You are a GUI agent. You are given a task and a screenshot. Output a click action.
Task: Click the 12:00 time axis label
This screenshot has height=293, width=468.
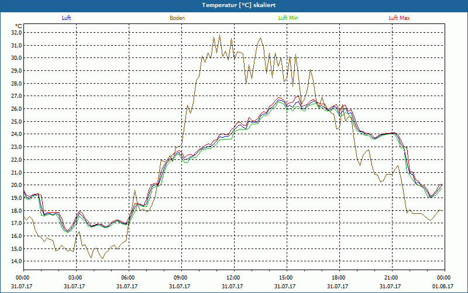point(232,278)
